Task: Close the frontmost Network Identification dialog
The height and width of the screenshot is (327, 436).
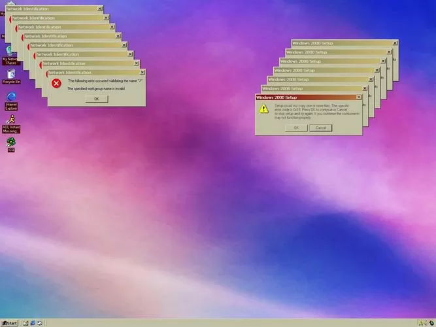Action: coord(142,73)
